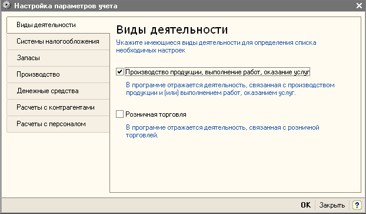Confirm settings with OK button
The width and height of the screenshot is (366, 214).
coord(306,205)
